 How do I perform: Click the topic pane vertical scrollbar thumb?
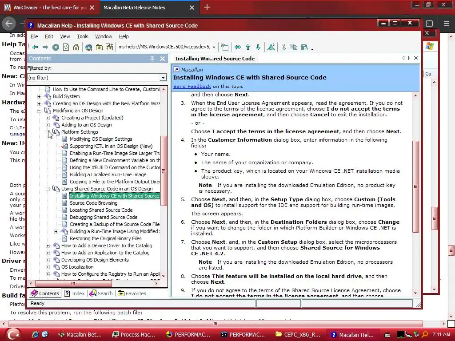point(415,186)
